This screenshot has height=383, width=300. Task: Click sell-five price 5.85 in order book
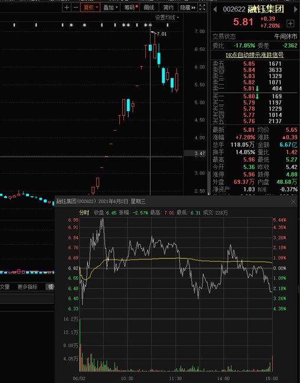249,64
